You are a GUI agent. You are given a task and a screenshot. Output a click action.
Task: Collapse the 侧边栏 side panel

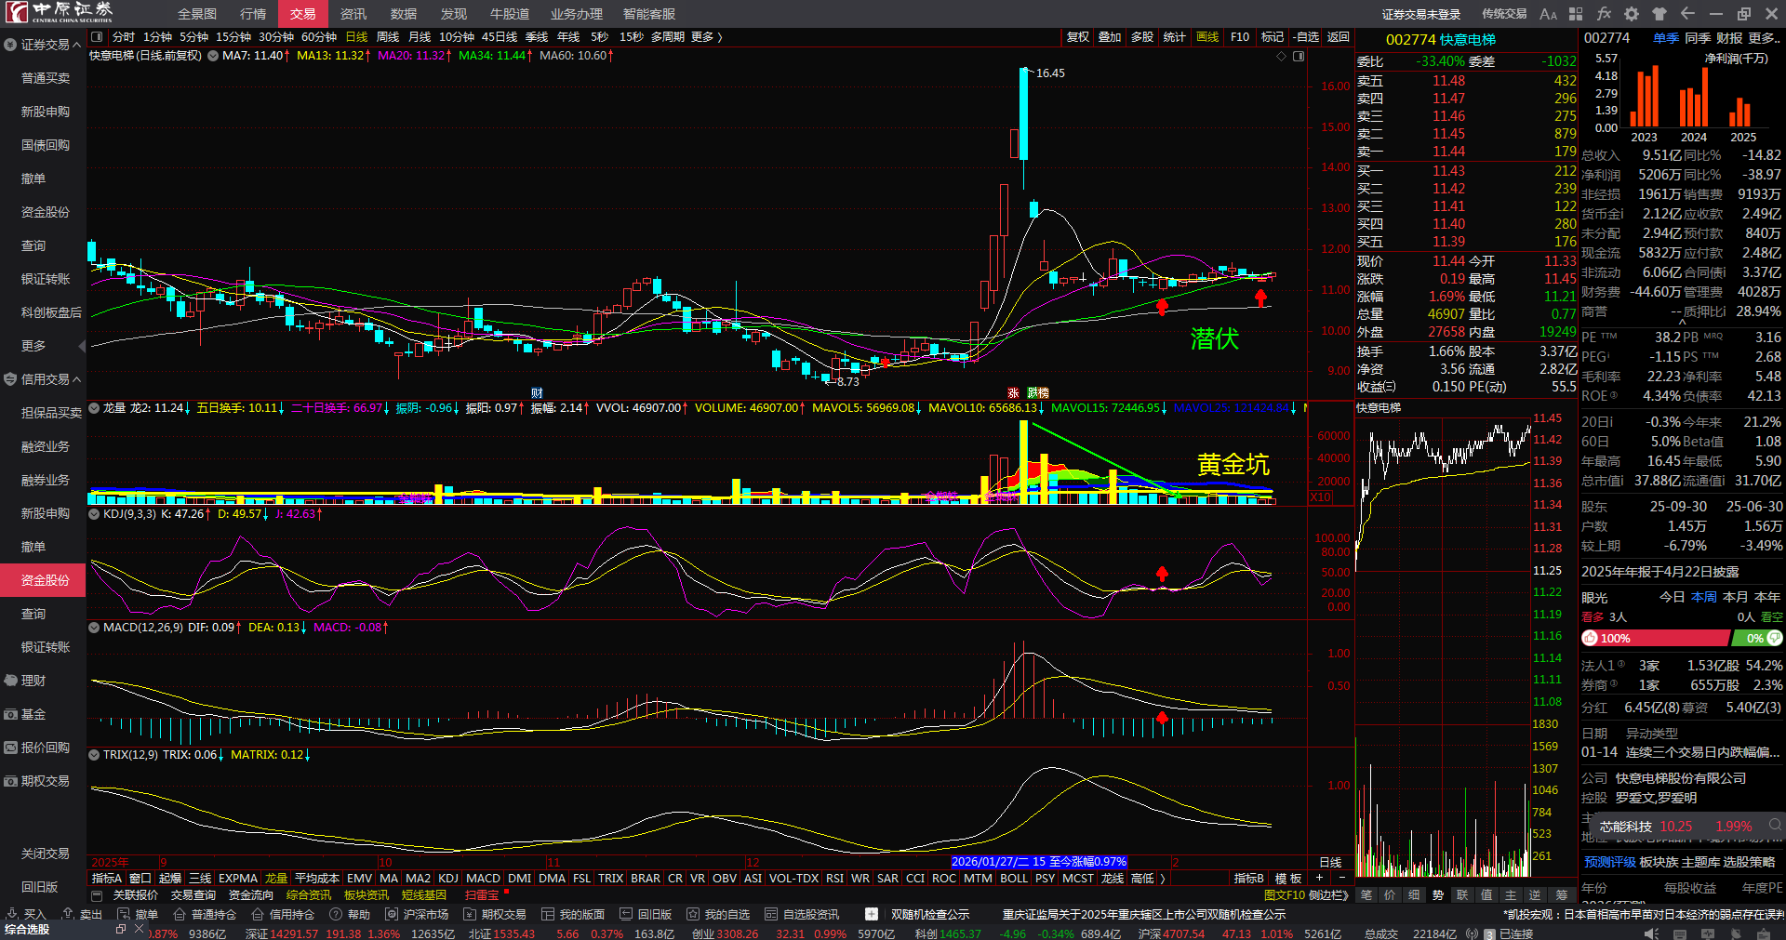click(1329, 895)
